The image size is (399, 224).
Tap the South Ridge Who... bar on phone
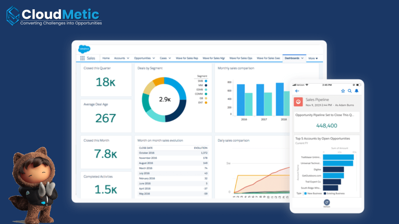click(331, 188)
